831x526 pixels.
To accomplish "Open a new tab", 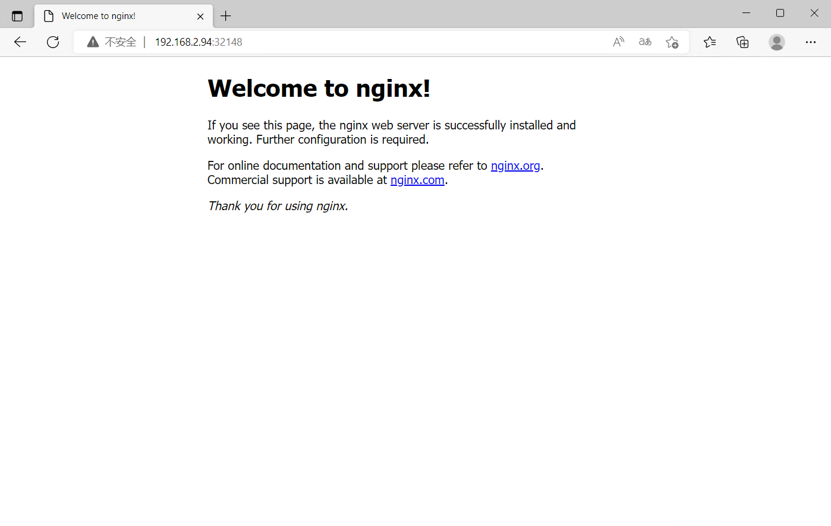I will 226,16.
